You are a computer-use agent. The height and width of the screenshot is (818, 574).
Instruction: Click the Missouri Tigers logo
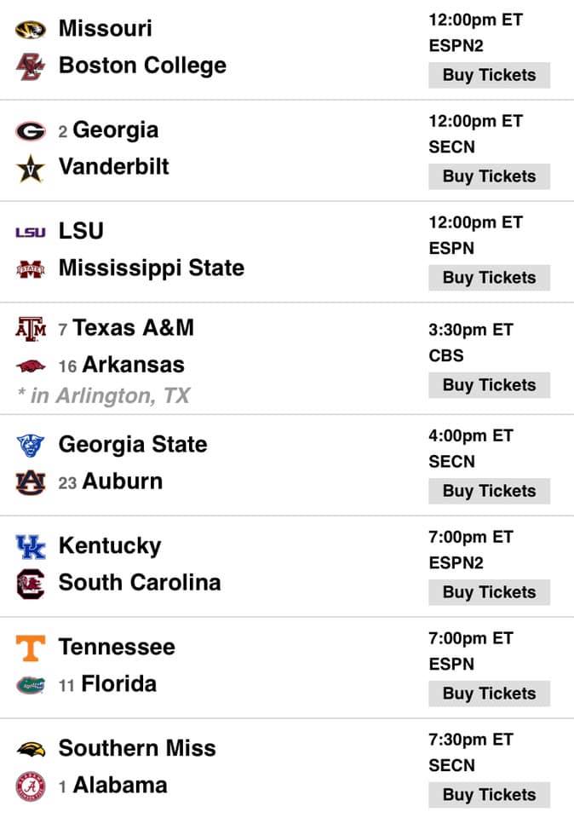30,30
